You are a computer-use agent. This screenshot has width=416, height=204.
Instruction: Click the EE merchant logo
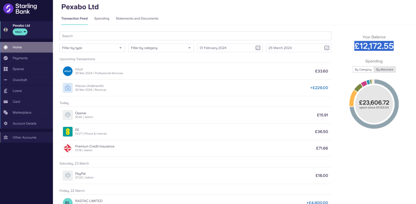click(68, 132)
